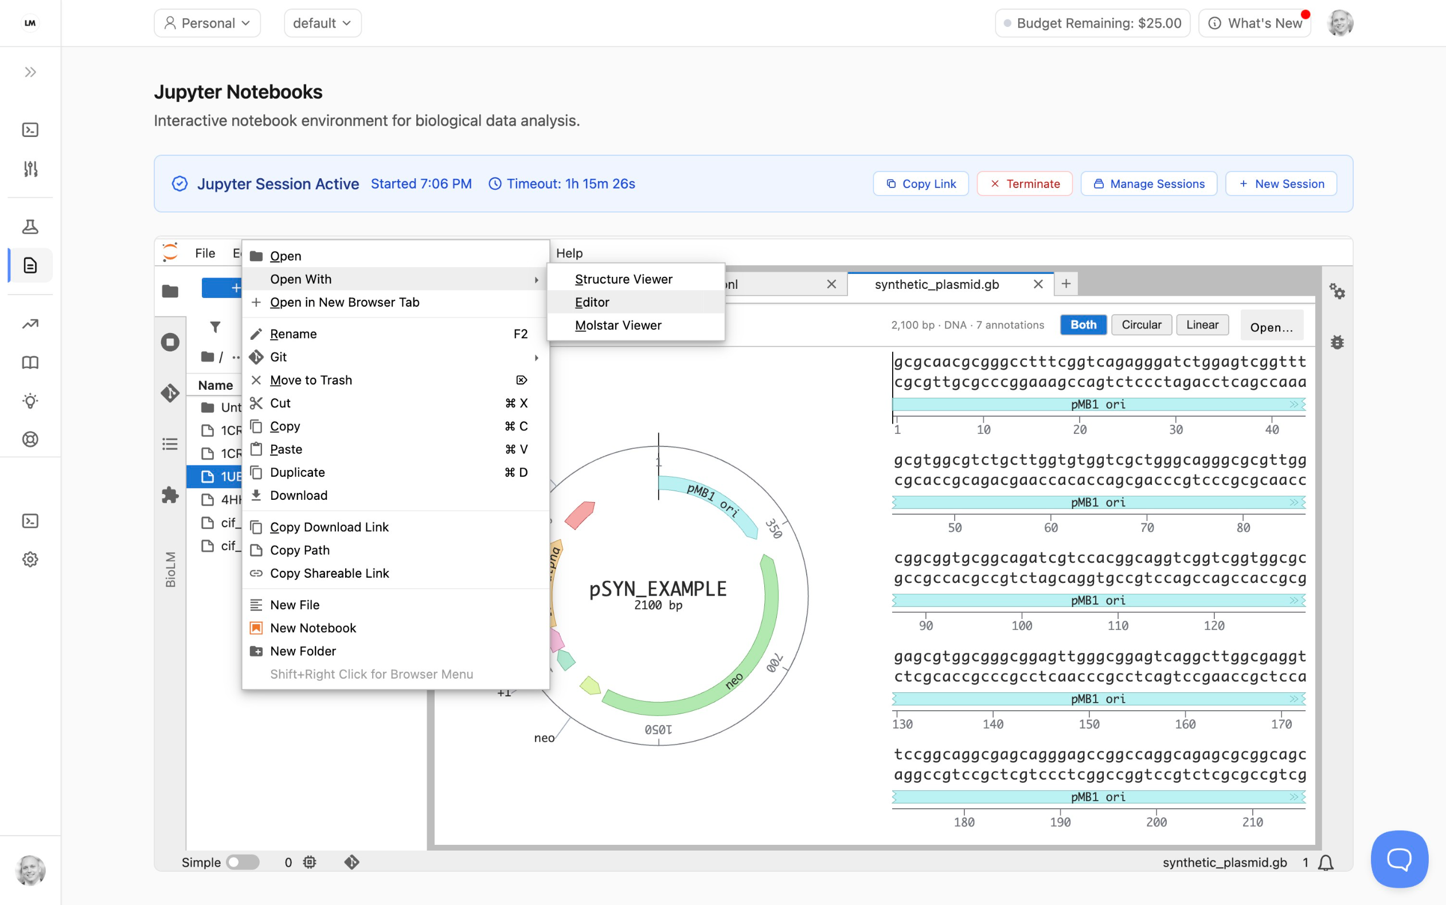Image resolution: width=1446 pixels, height=905 pixels.
Task: Click the notifications bell icon
Action: tap(1326, 863)
